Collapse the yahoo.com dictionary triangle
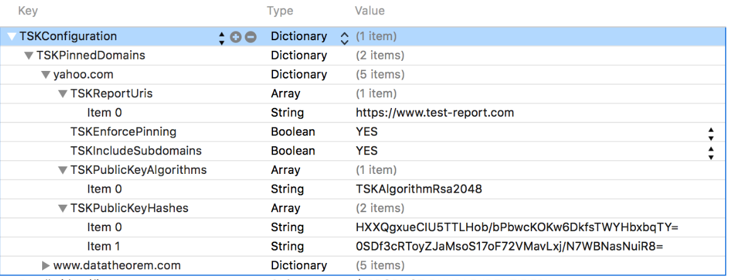 click(x=45, y=75)
